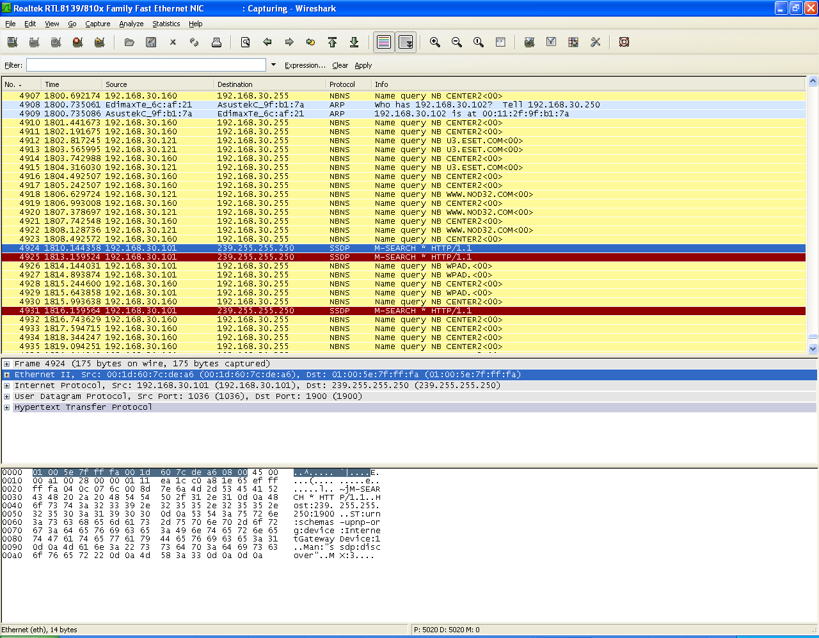Edit display filters icon
819x638 pixels.
click(551, 42)
